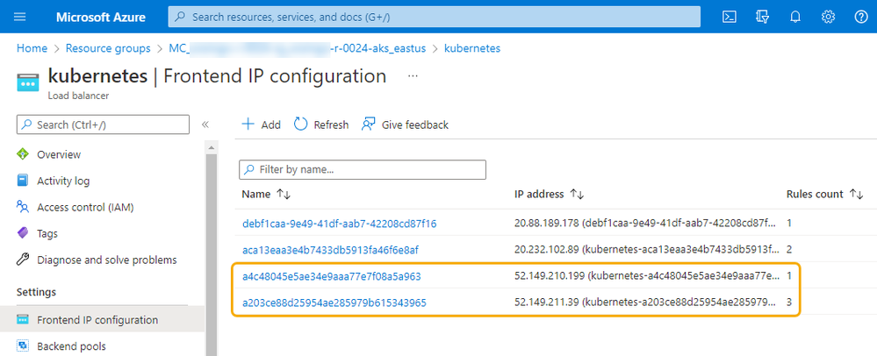The image size is (877, 356).
Task: Refresh the frontend IP list
Action: 321,125
